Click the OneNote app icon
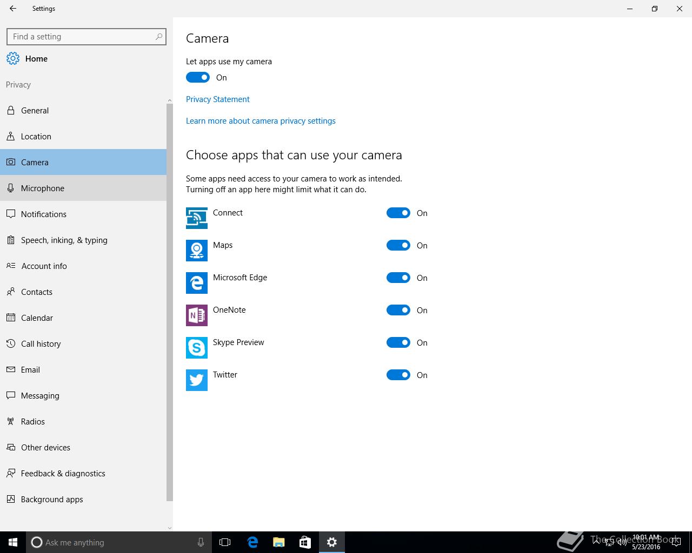The image size is (692, 553). tap(197, 315)
